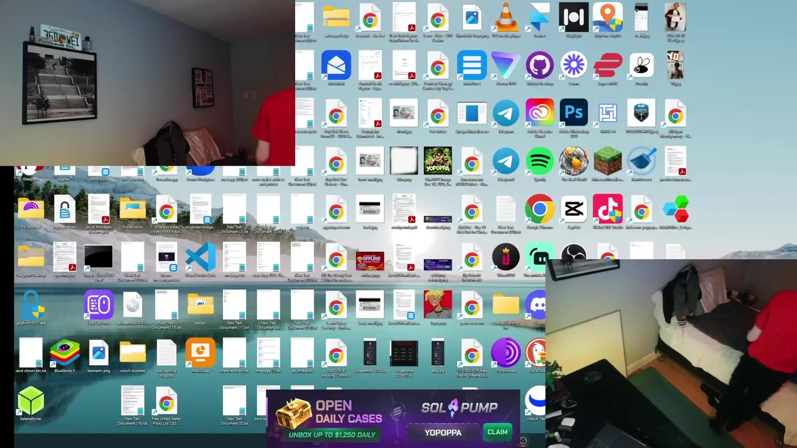797x448 pixels.
Task: Open the rand chrom btc.txt file
Action: point(31,353)
